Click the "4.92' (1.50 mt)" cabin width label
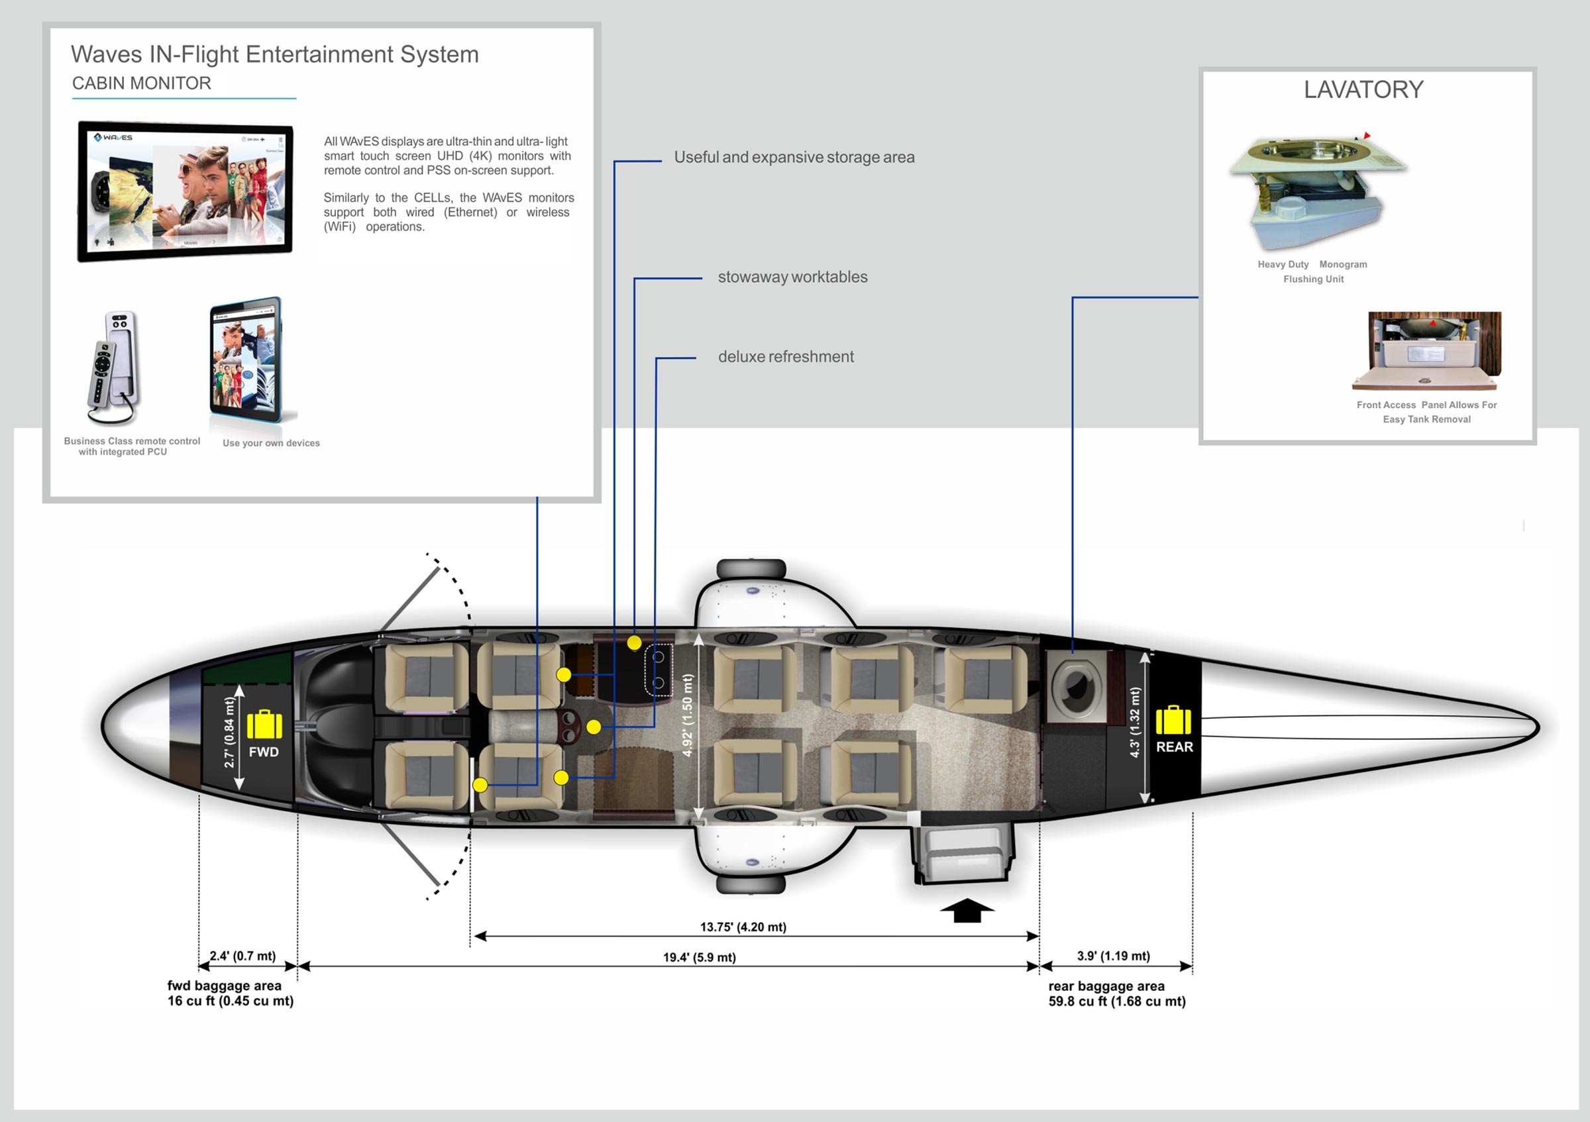The width and height of the screenshot is (1590, 1122). click(x=687, y=715)
